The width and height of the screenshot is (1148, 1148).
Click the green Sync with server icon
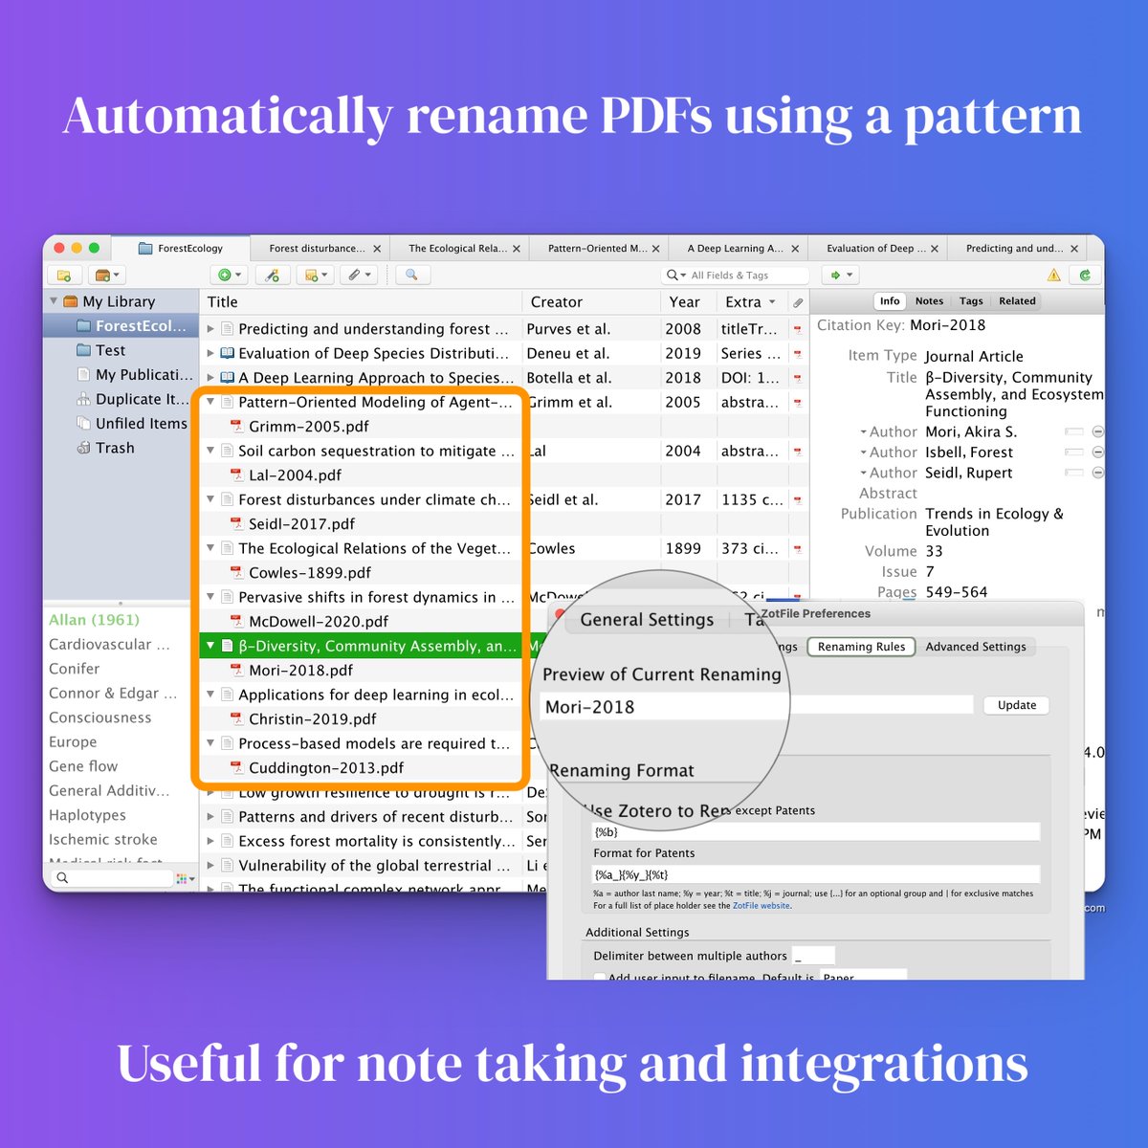1085,276
